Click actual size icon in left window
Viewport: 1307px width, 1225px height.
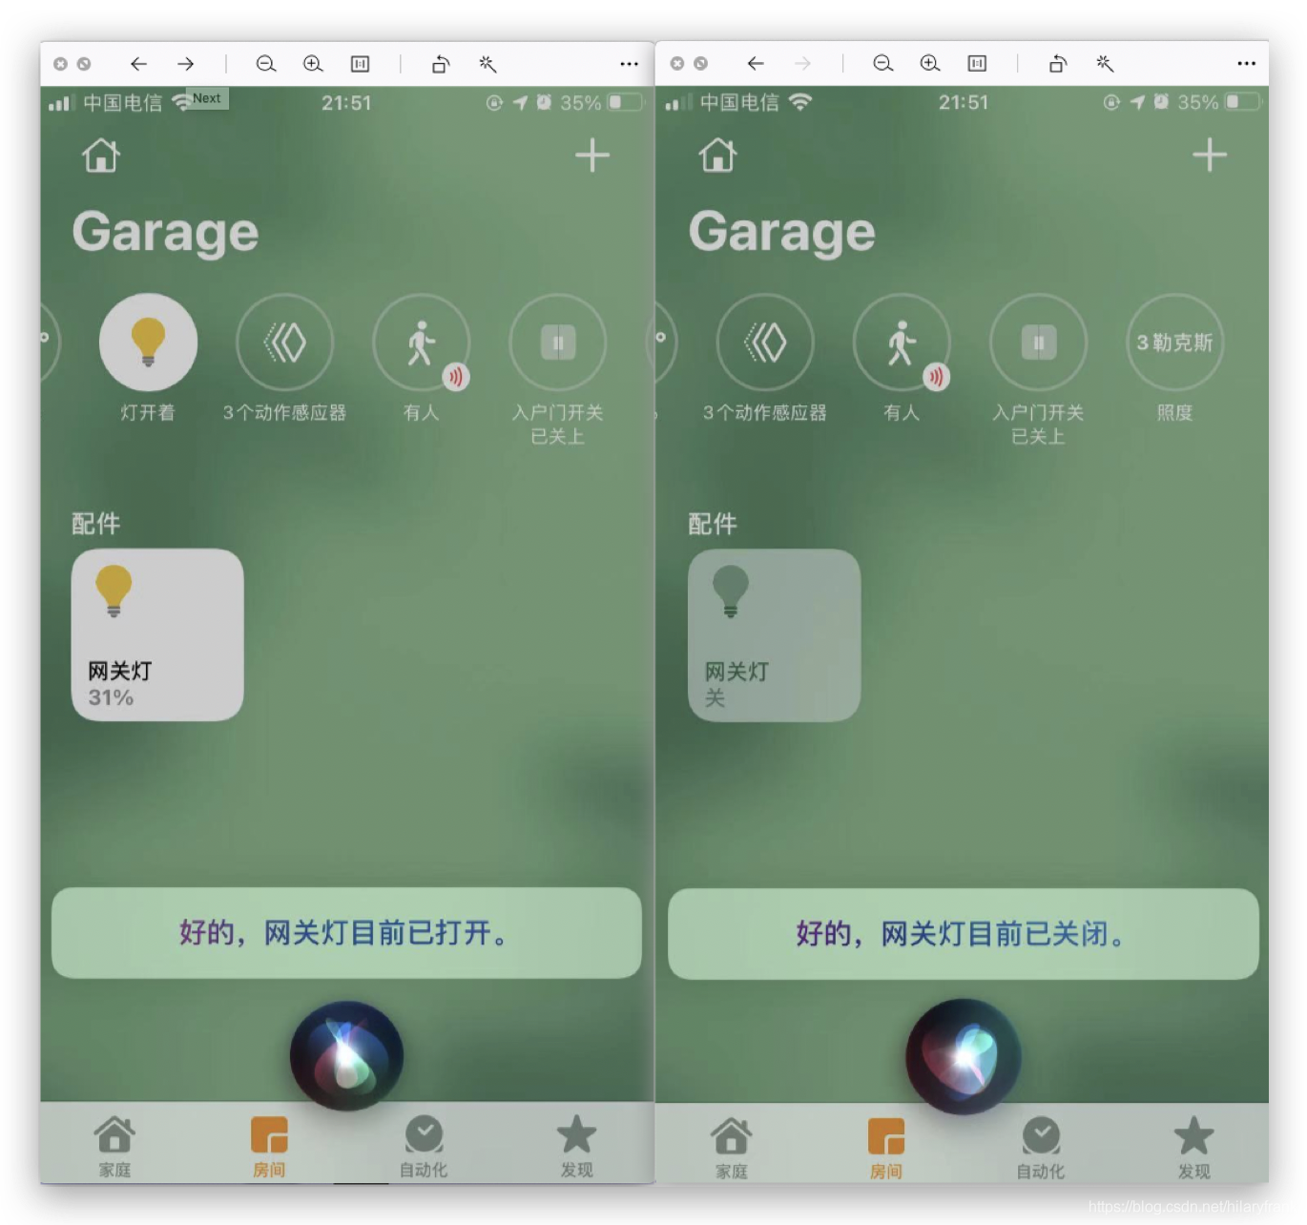coord(360,64)
